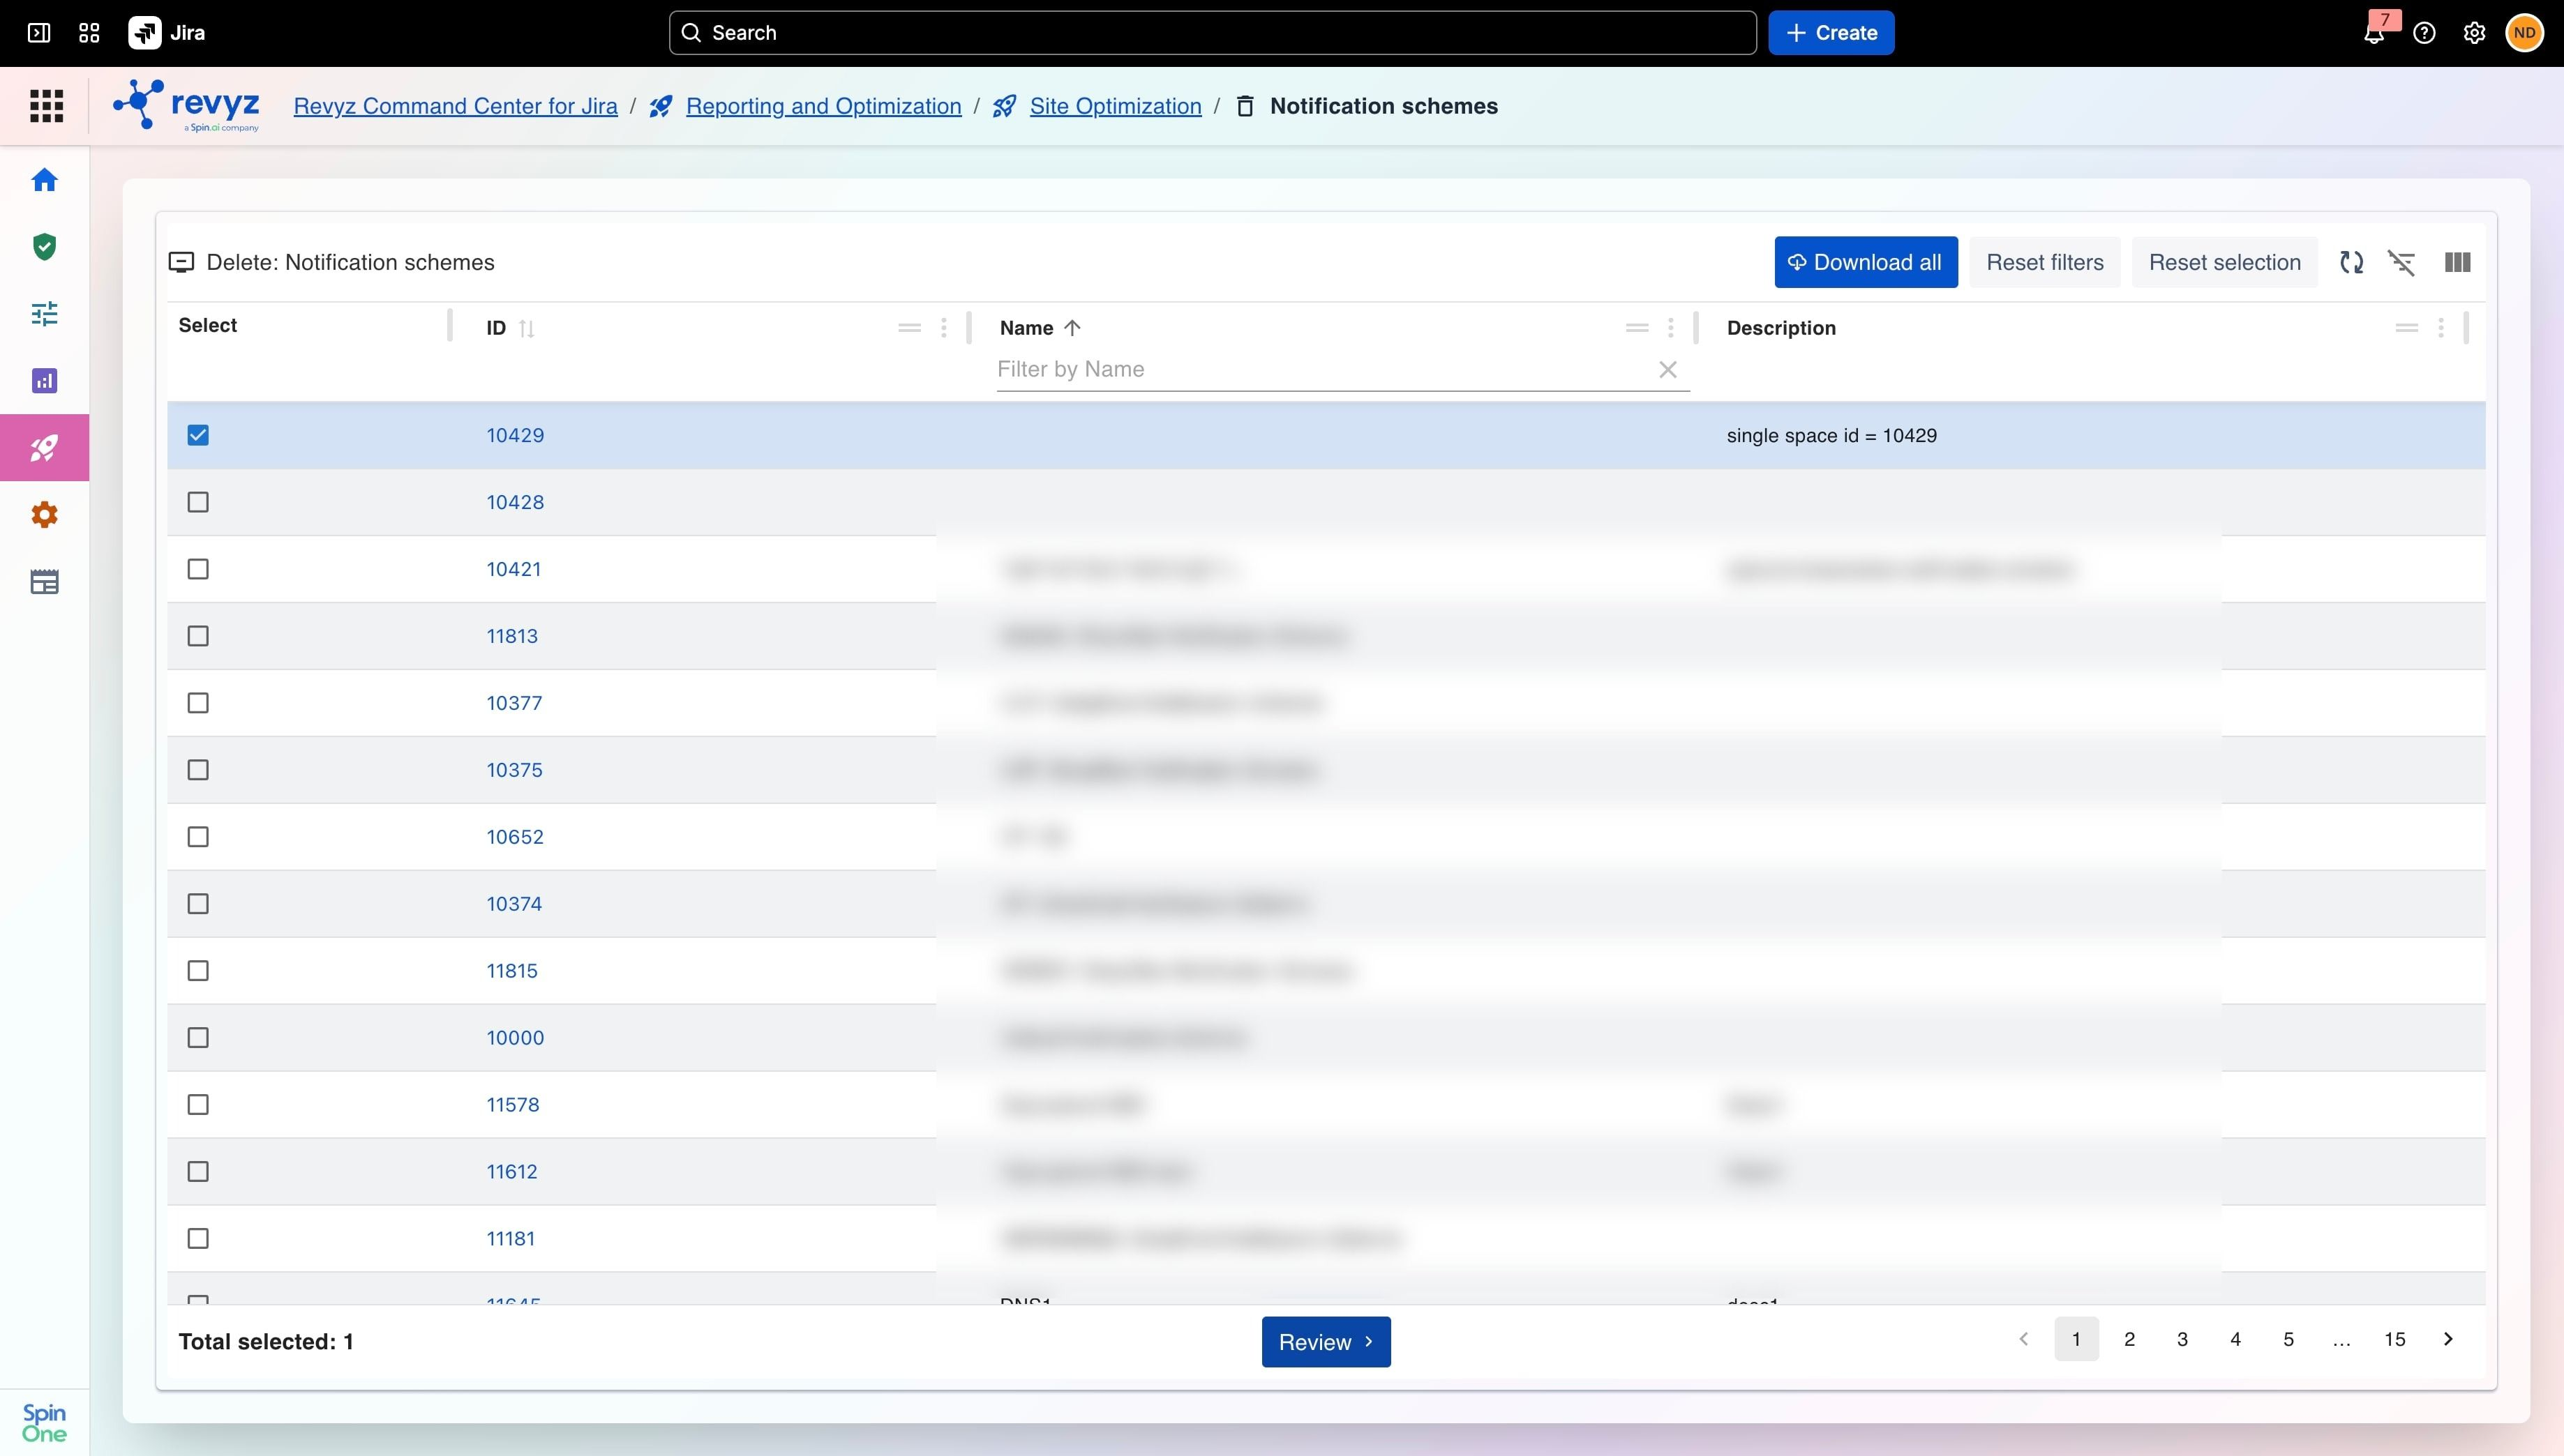Sort by ID column sort arrows
The height and width of the screenshot is (1456, 2564).
pyautogui.click(x=527, y=329)
